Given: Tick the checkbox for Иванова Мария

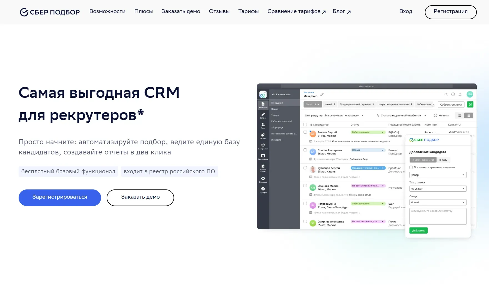Looking at the screenshot, I should tap(305, 186).
